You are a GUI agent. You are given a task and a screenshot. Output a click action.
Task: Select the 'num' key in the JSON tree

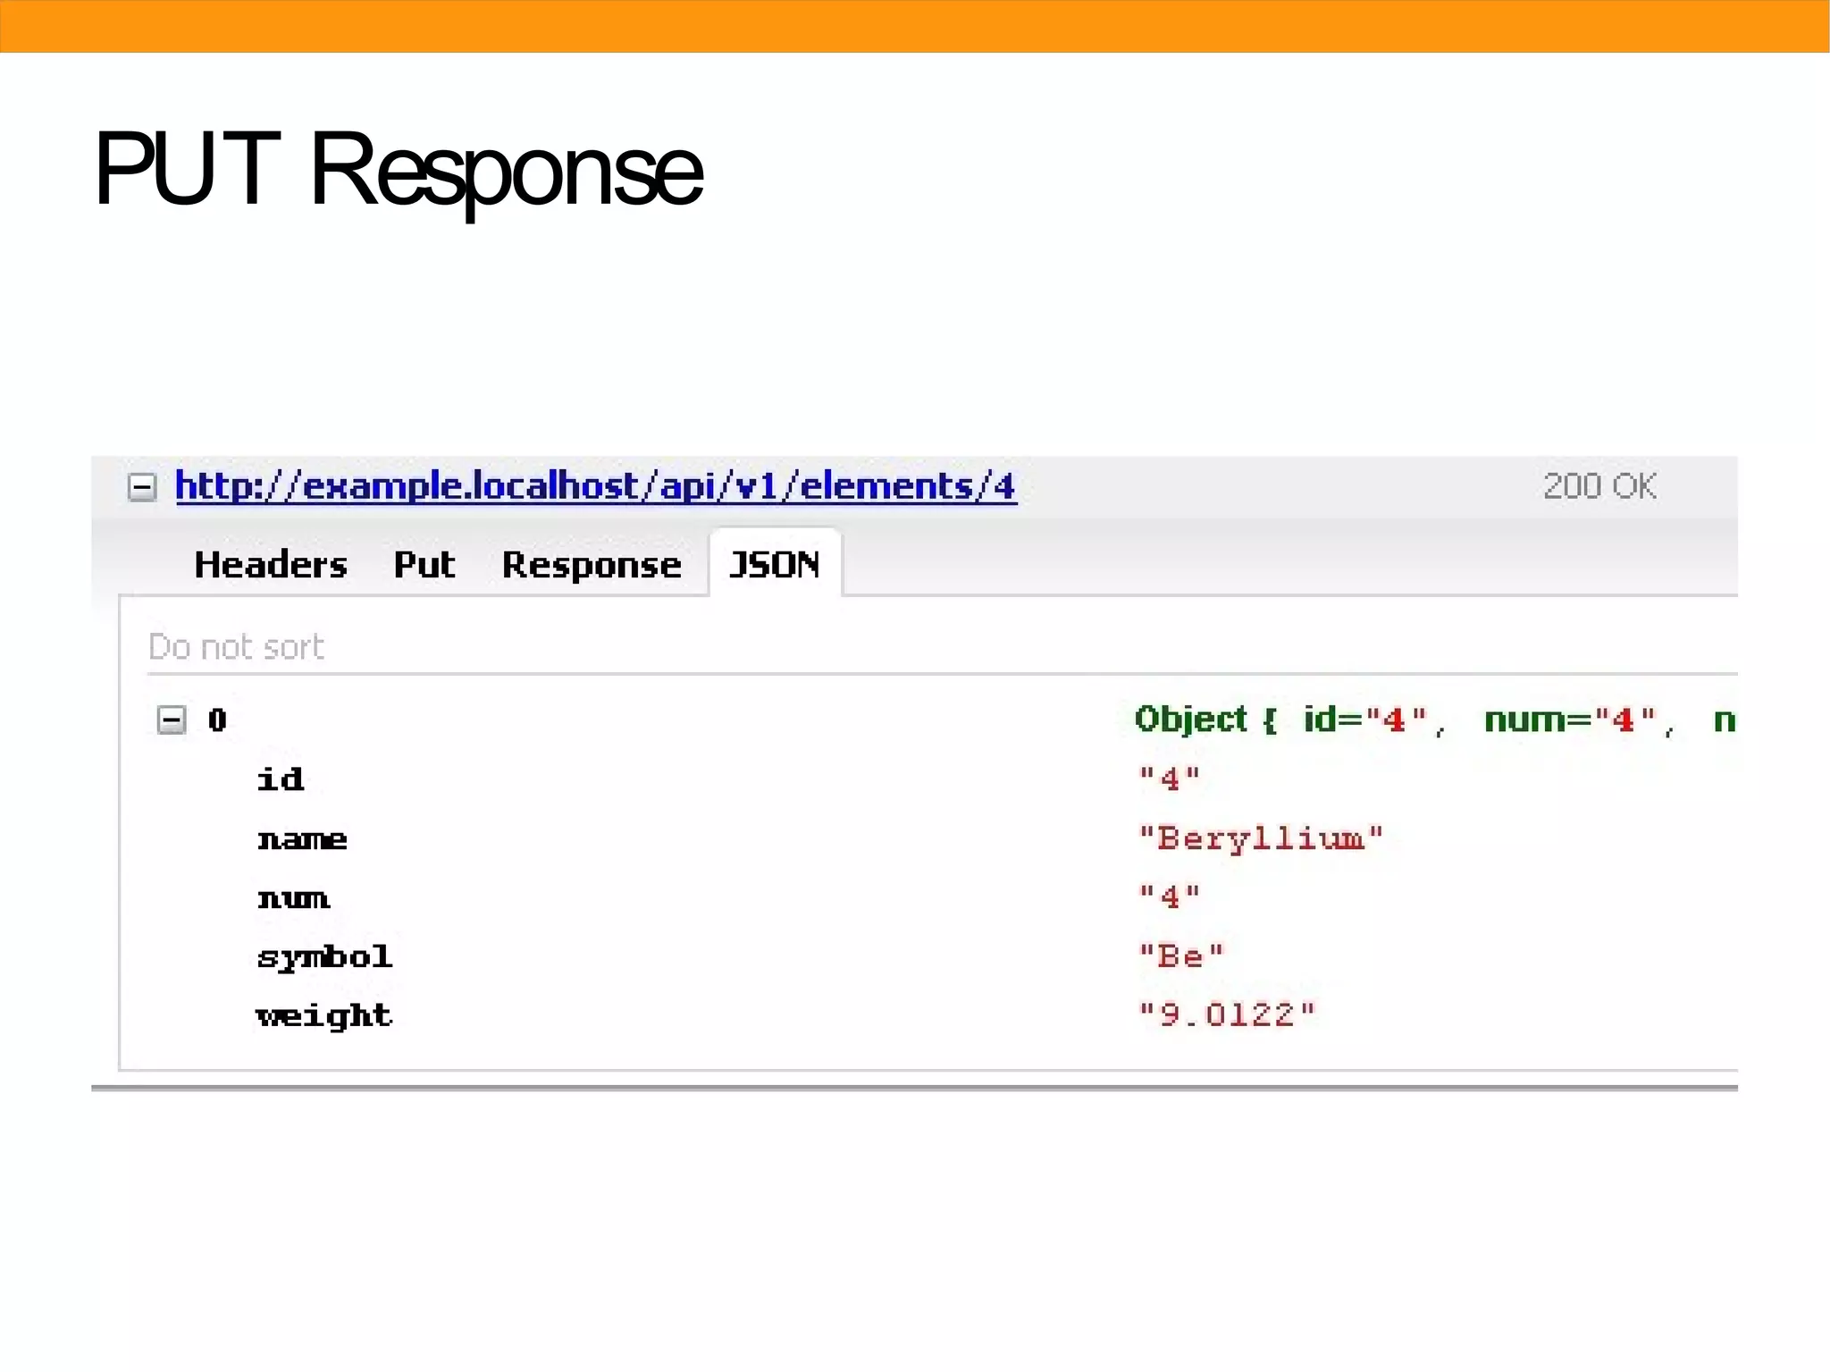tap(293, 897)
